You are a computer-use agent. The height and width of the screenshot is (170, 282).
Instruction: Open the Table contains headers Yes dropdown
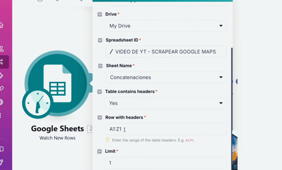click(x=166, y=103)
